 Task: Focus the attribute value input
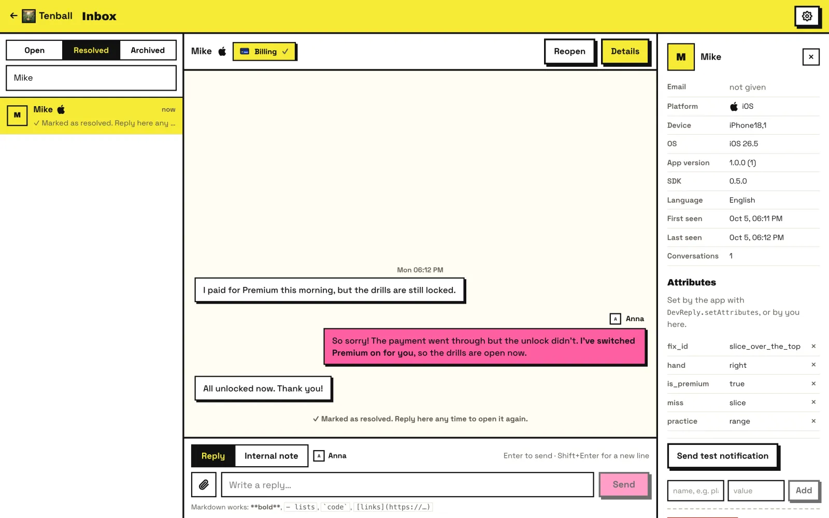tap(756, 491)
